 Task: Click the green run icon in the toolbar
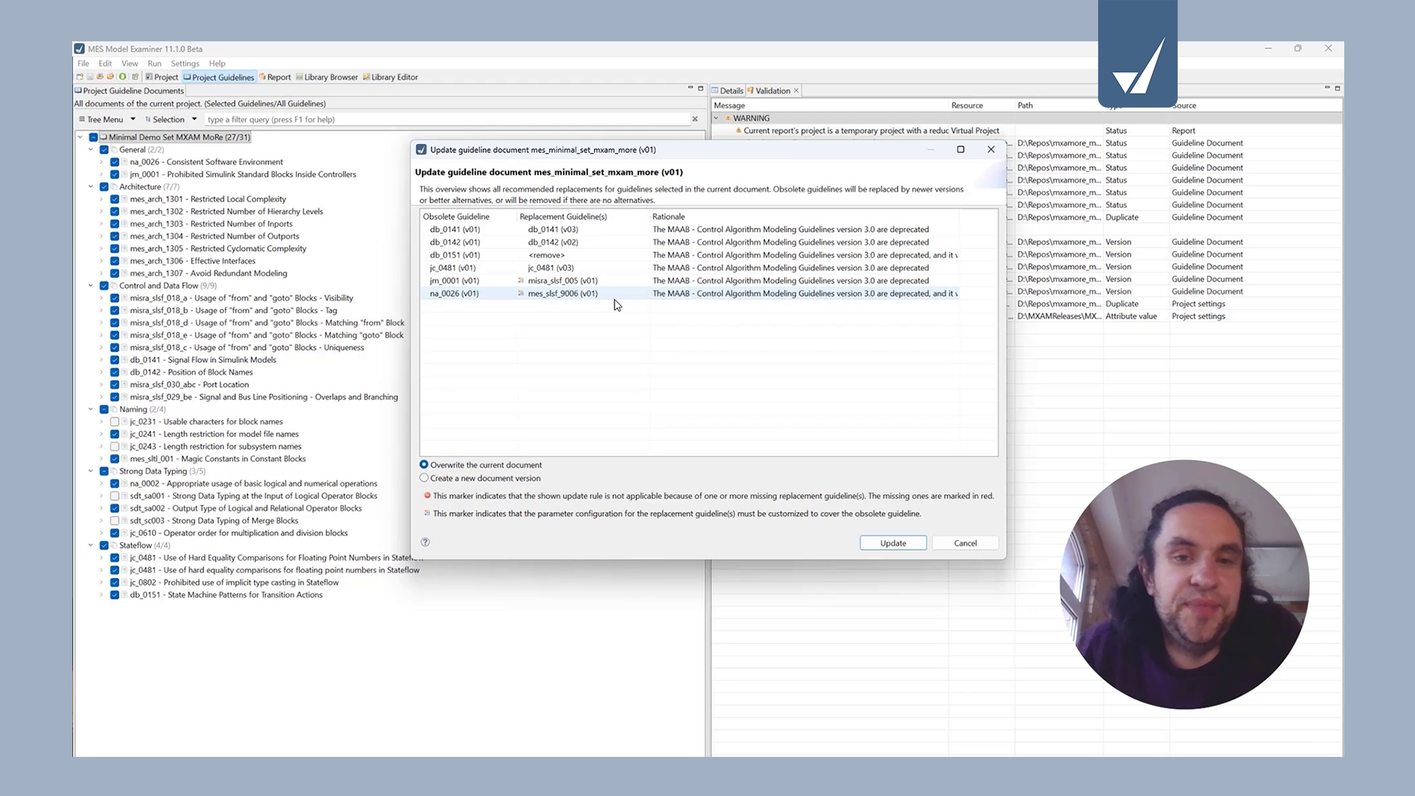pos(121,77)
